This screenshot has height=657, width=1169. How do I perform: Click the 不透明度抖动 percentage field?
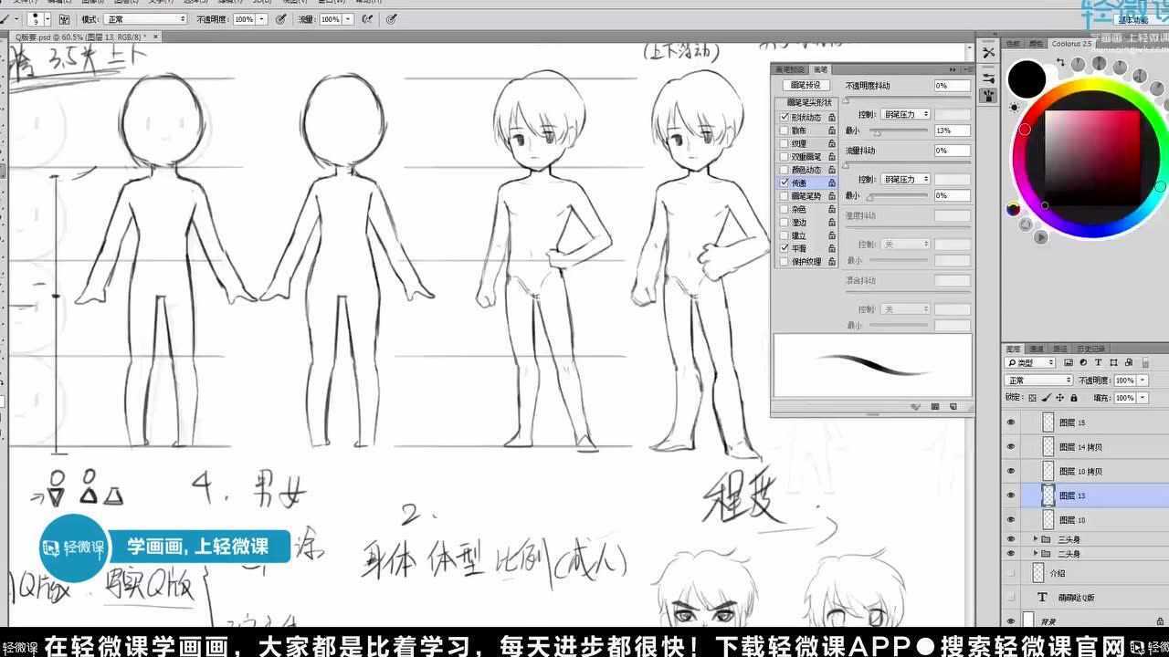click(x=952, y=85)
